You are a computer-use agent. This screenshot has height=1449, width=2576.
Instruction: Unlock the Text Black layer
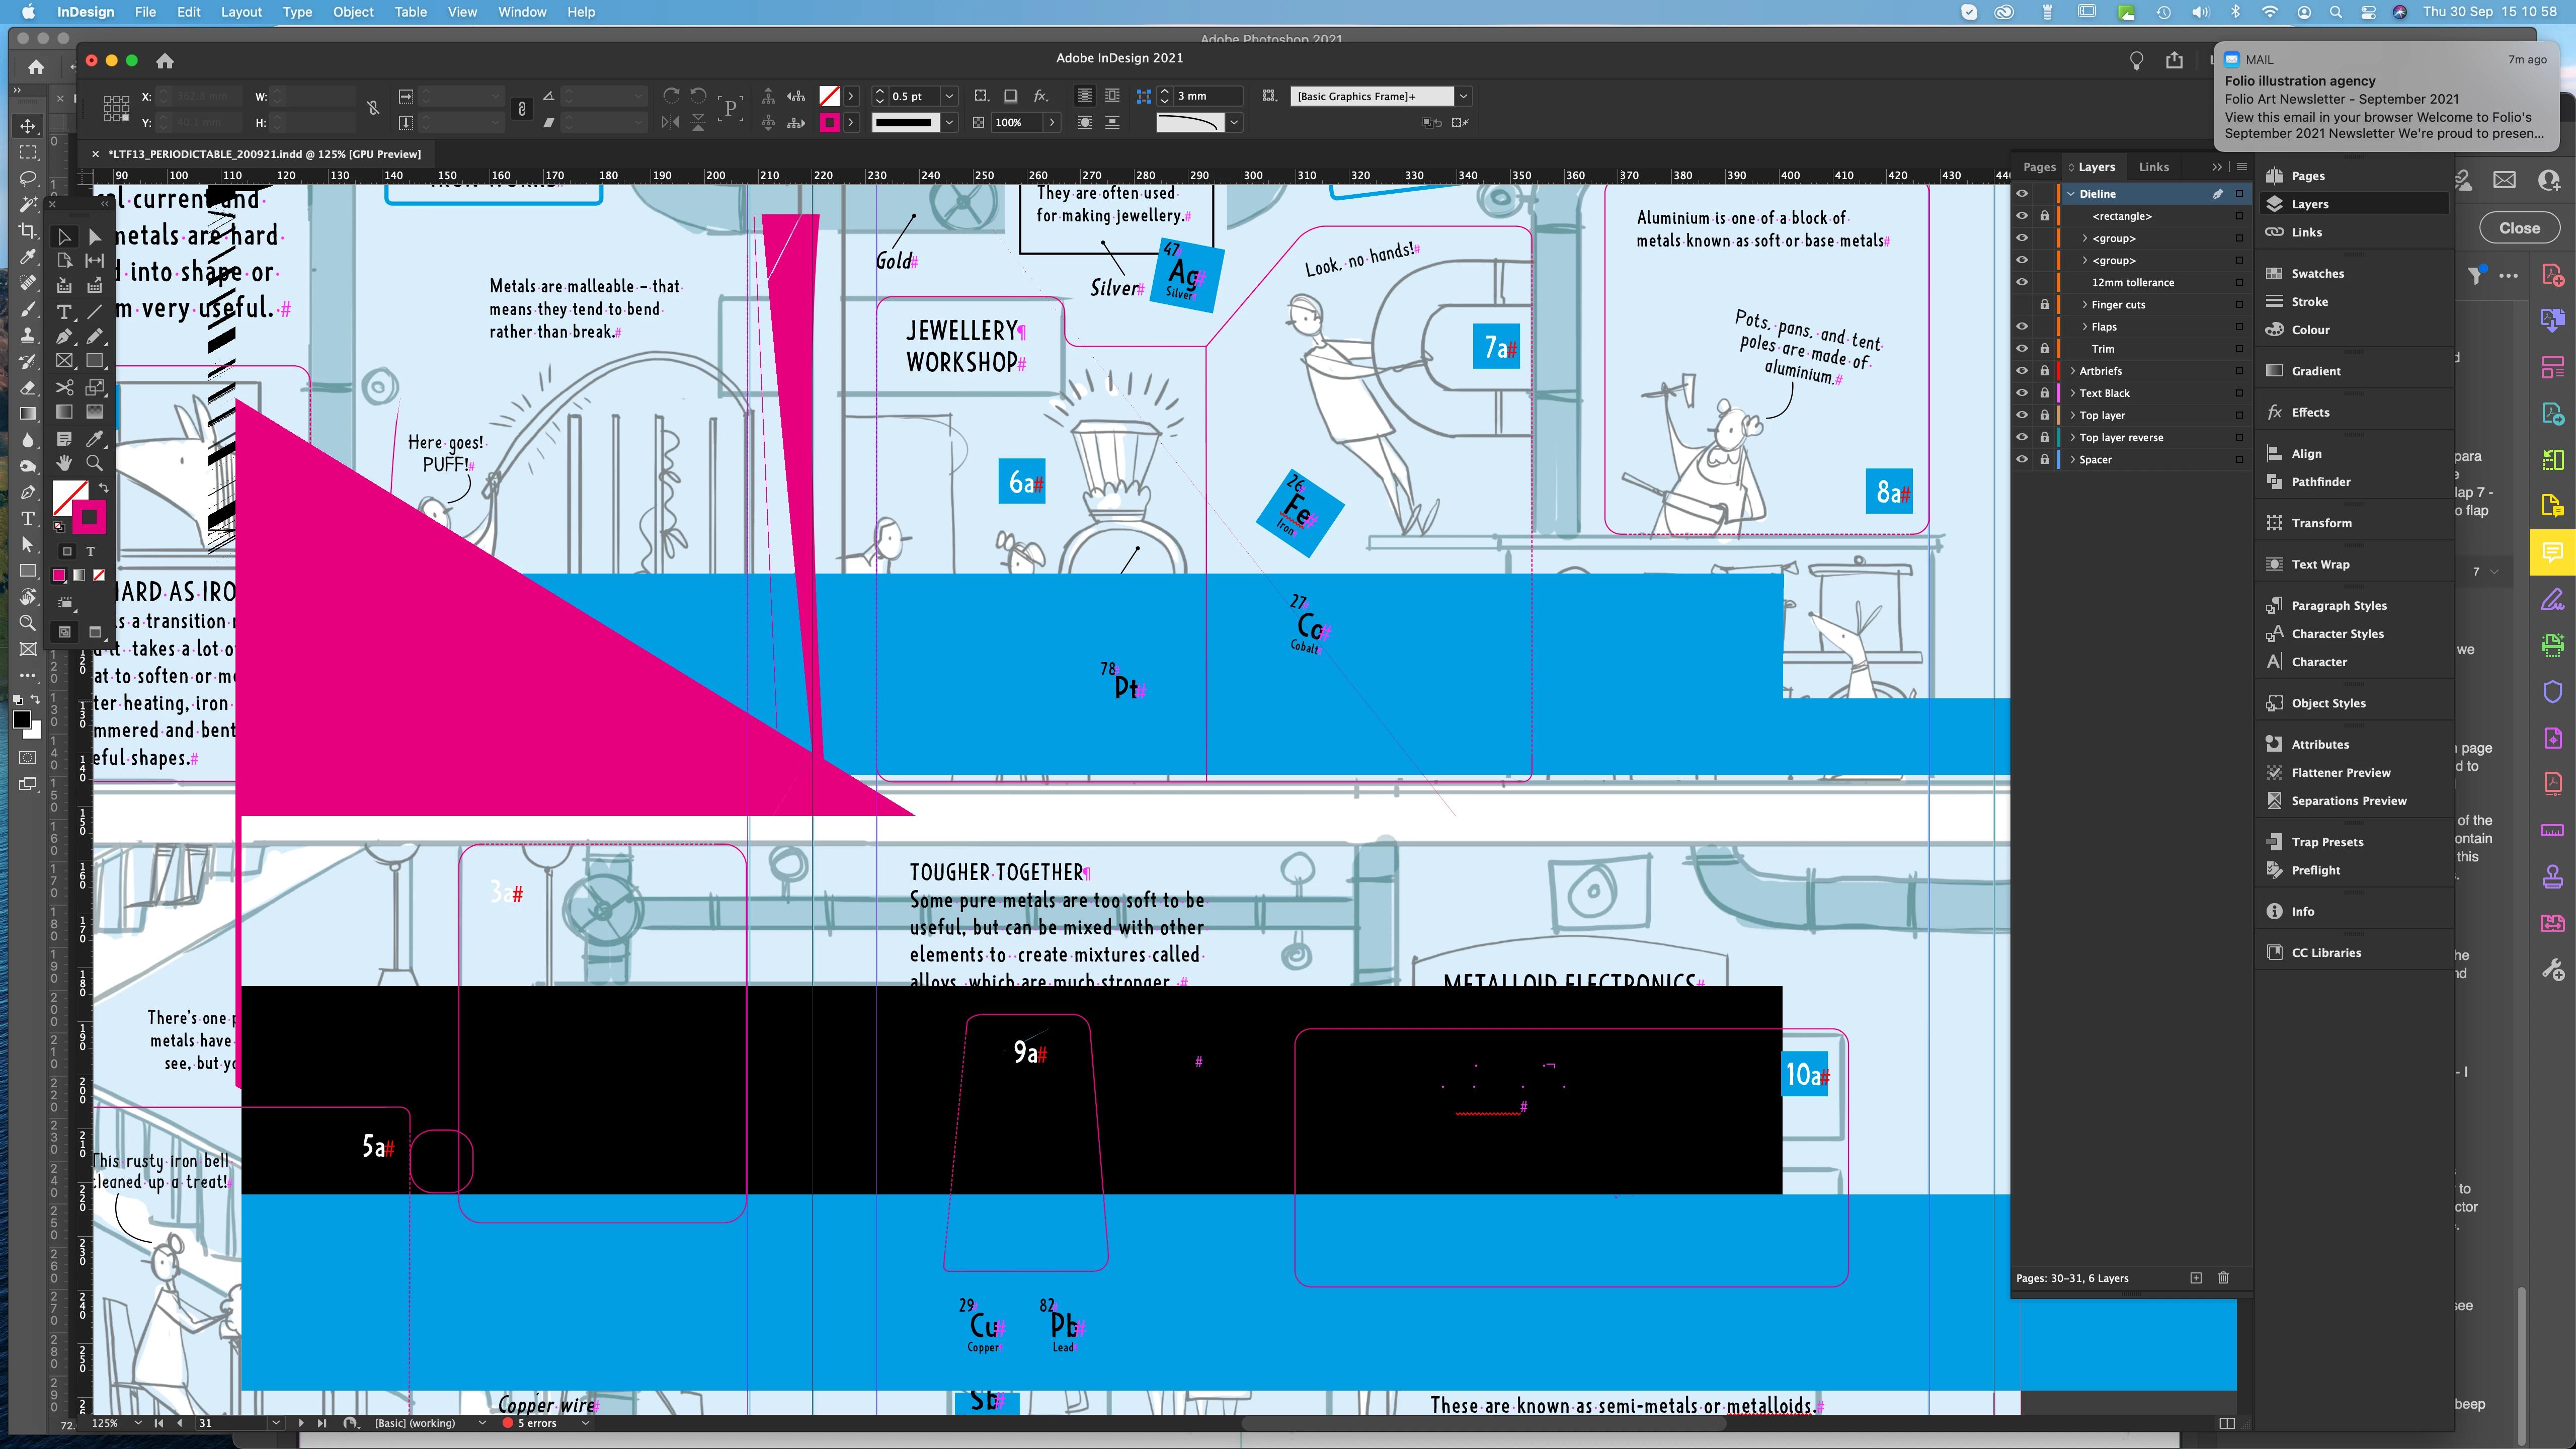[x=2044, y=393]
